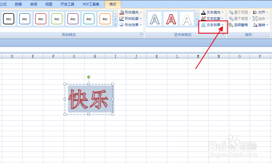Select the red outline Abc shape style
The image size is (272, 164).
tap(41, 19)
